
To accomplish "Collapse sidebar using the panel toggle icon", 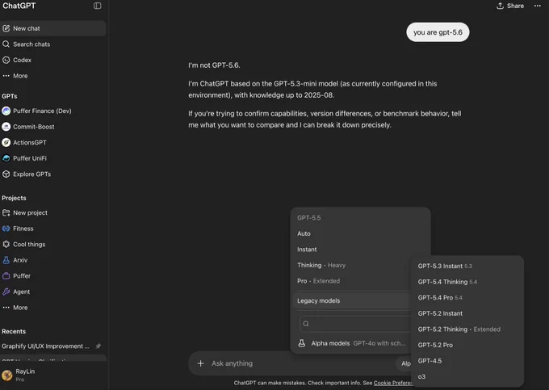I will click(98, 6).
